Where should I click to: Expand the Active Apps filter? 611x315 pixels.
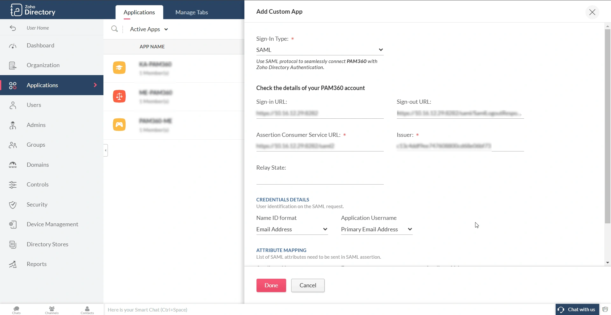tap(149, 29)
